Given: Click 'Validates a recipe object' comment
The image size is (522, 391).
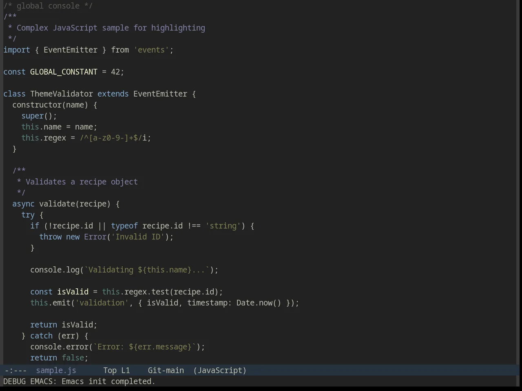Looking at the screenshot, I should coord(82,182).
